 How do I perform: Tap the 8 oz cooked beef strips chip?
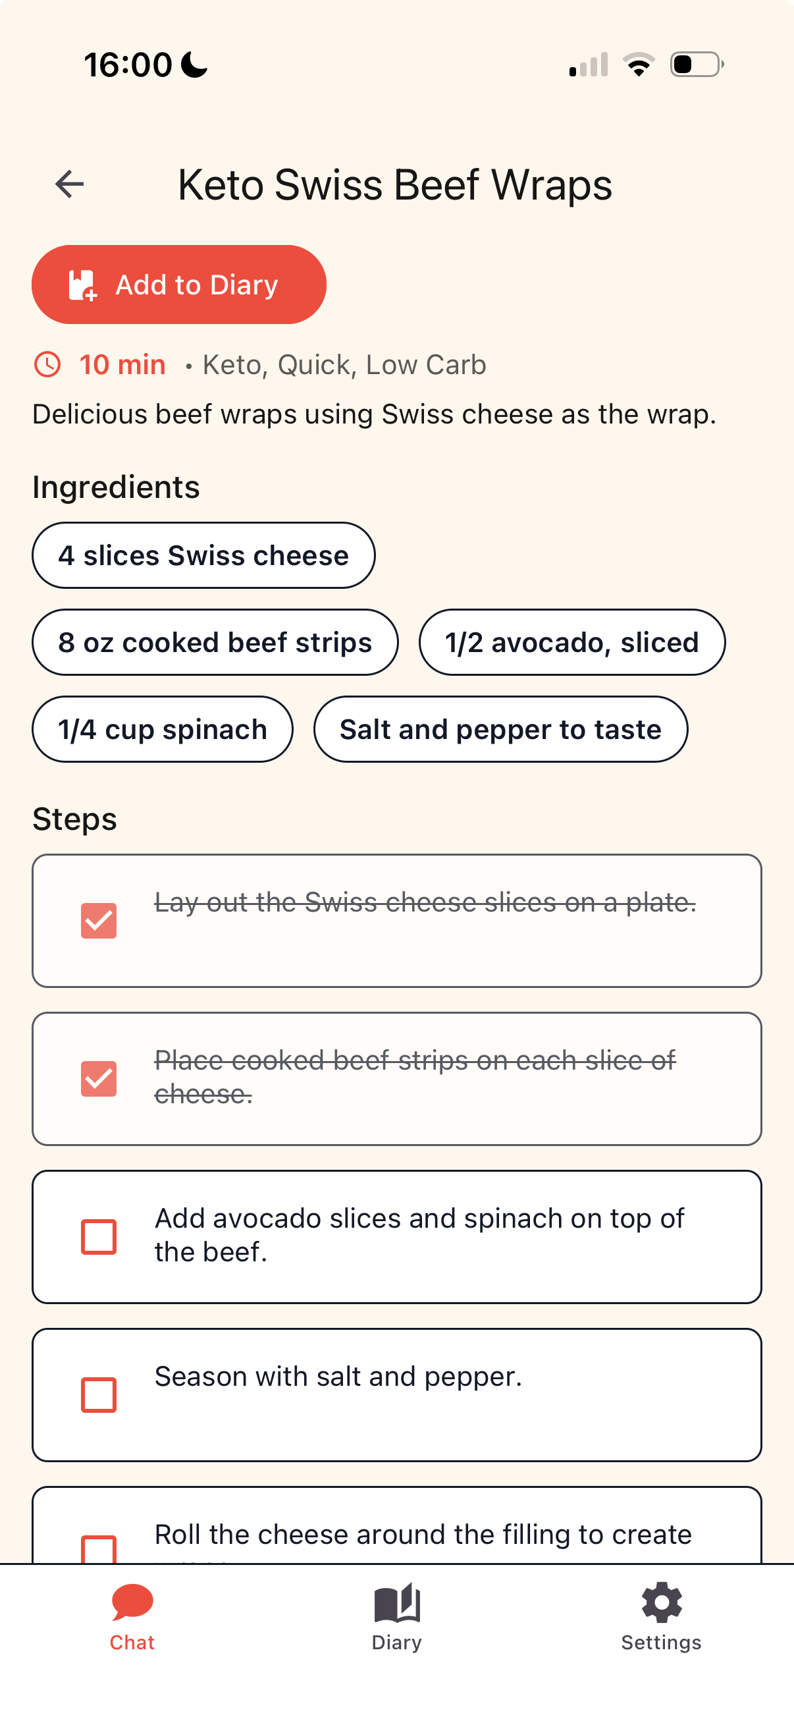point(215,642)
